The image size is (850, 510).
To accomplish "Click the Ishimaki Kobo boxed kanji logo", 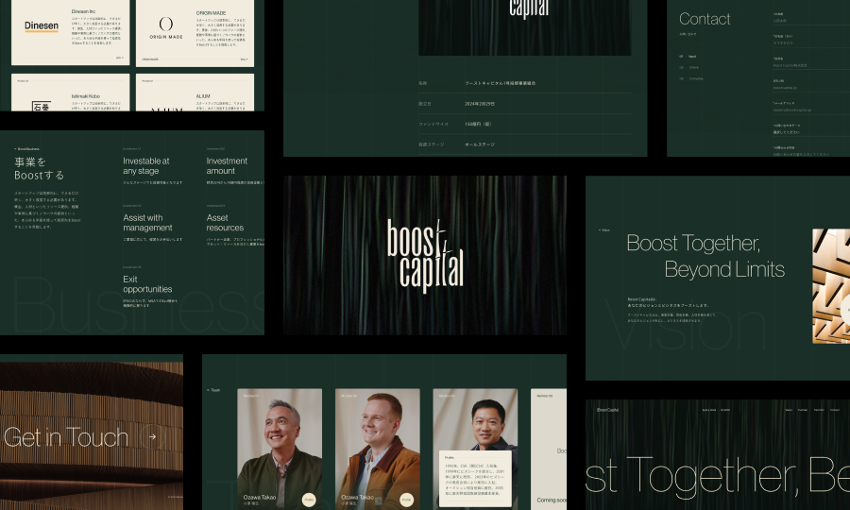I will (42, 106).
